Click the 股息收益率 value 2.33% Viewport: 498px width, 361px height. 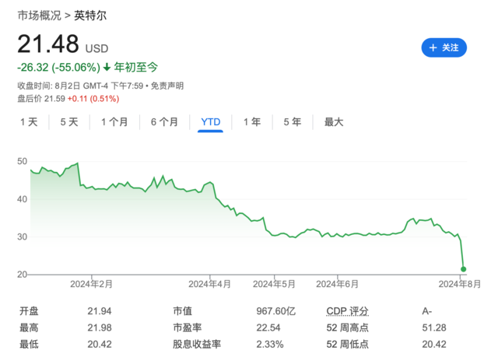pos(270,344)
